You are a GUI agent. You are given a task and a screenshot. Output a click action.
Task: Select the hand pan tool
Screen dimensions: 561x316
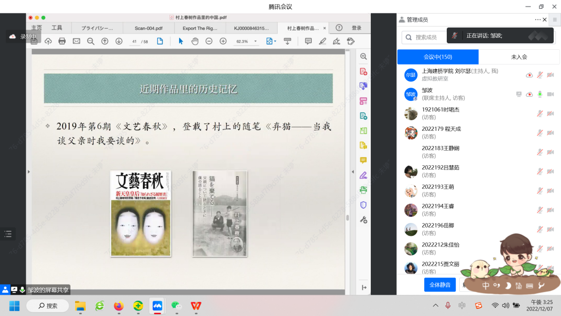(x=195, y=41)
